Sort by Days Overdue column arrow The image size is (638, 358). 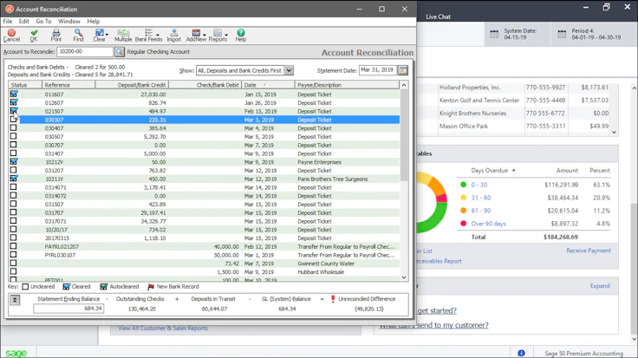coord(513,171)
